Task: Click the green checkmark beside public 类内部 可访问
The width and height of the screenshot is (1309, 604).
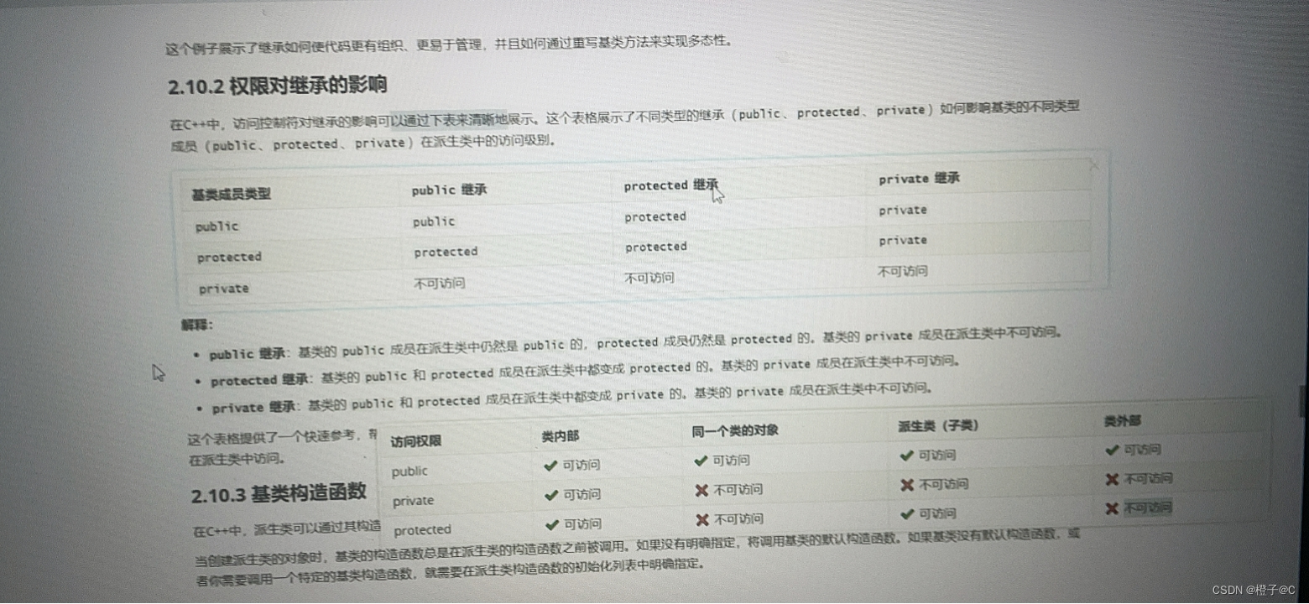Action: click(x=552, y=465)
